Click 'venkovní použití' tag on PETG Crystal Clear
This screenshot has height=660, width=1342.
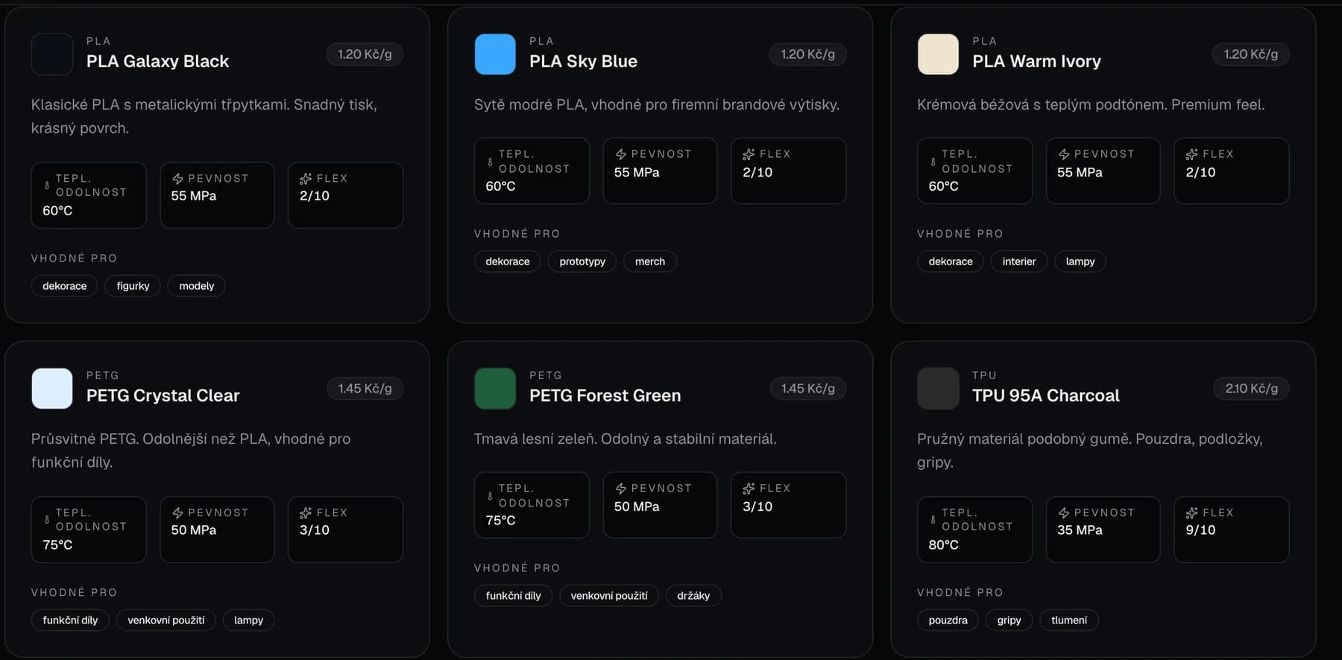(166, 621)
